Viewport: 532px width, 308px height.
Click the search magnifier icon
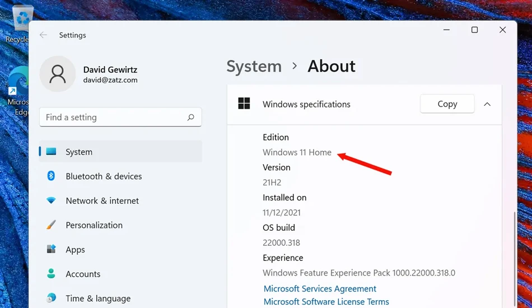(190, 118)
